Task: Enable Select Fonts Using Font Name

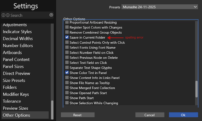Action: 67,48
